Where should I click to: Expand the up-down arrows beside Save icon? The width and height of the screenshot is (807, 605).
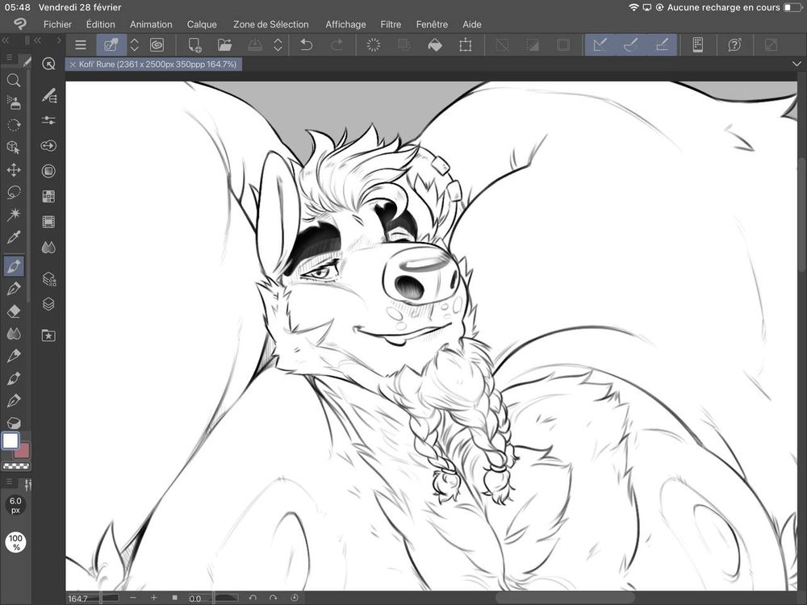278,44
